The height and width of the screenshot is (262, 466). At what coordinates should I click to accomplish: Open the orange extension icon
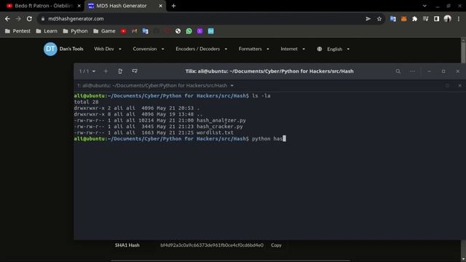tap(403, 19)
